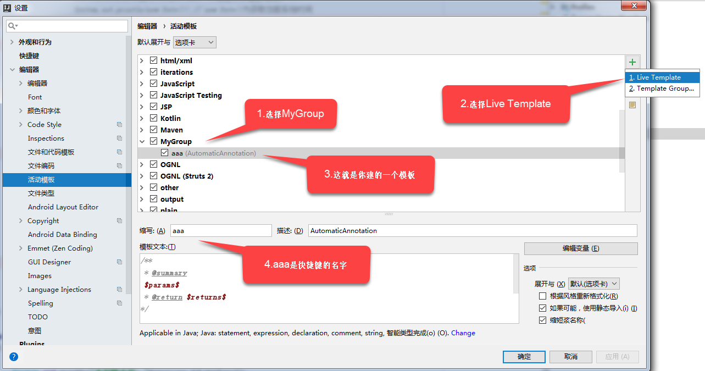Open the 意图 settings page
This screenshot has height=371, width=705.
(x=35, y=331)
